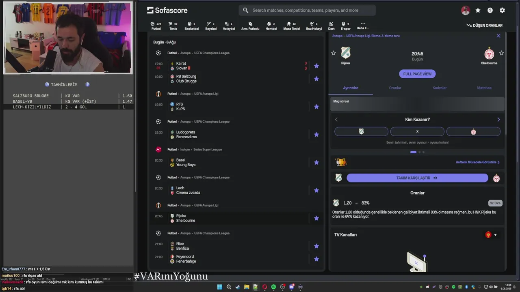This screenshot has width=520, height=292.
Task: Open taskbar Search
Action: click(x=229, y=287)
